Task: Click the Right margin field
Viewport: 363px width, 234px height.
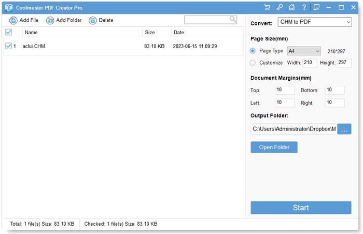Action: click(335, 103)
